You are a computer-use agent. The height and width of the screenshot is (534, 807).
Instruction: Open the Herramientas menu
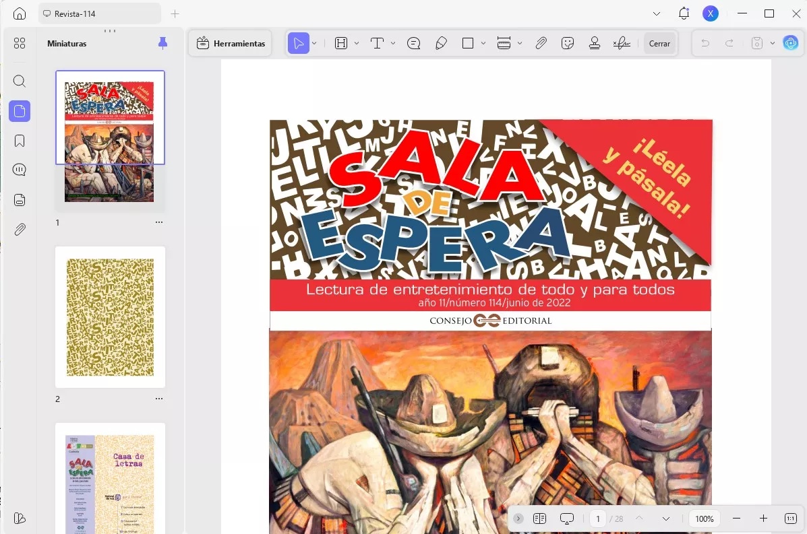click(x=231, y=44)
